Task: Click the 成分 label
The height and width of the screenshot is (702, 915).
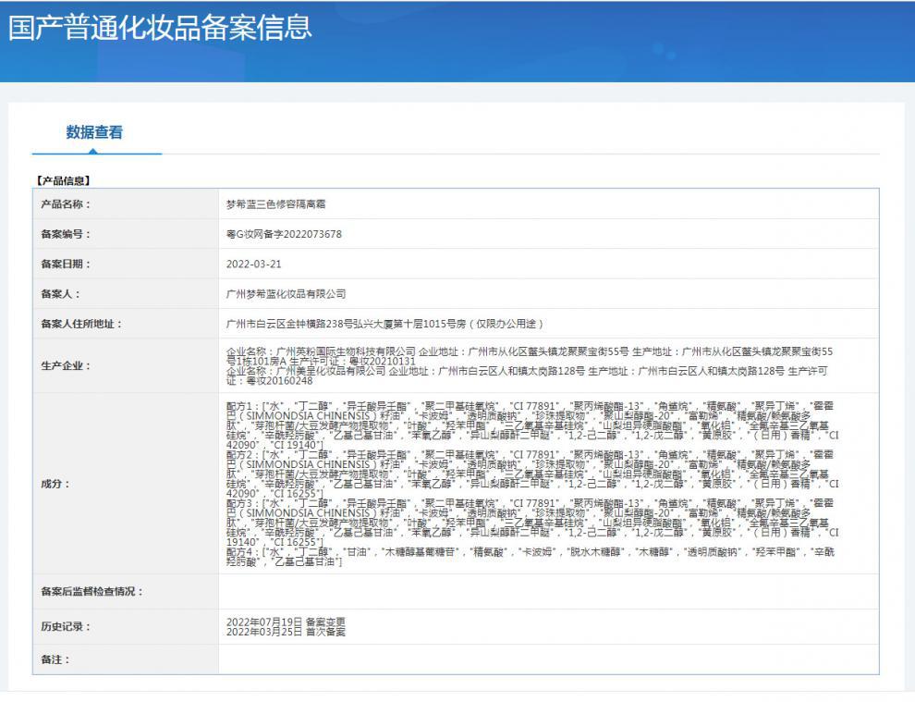Action: tap(55, 484)
